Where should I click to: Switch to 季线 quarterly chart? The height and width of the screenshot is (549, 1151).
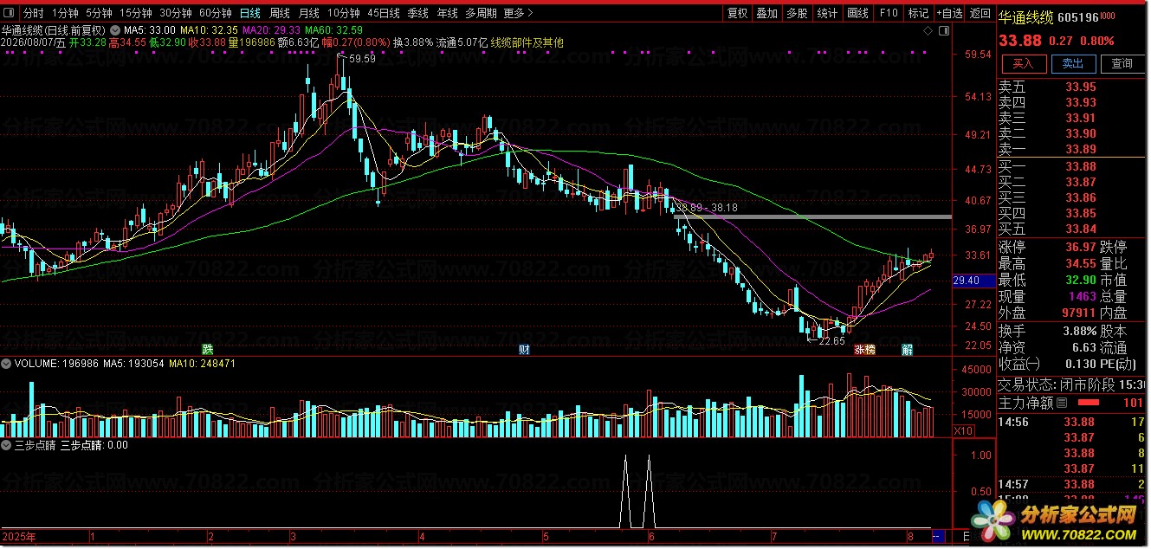(x=418, y=13)
